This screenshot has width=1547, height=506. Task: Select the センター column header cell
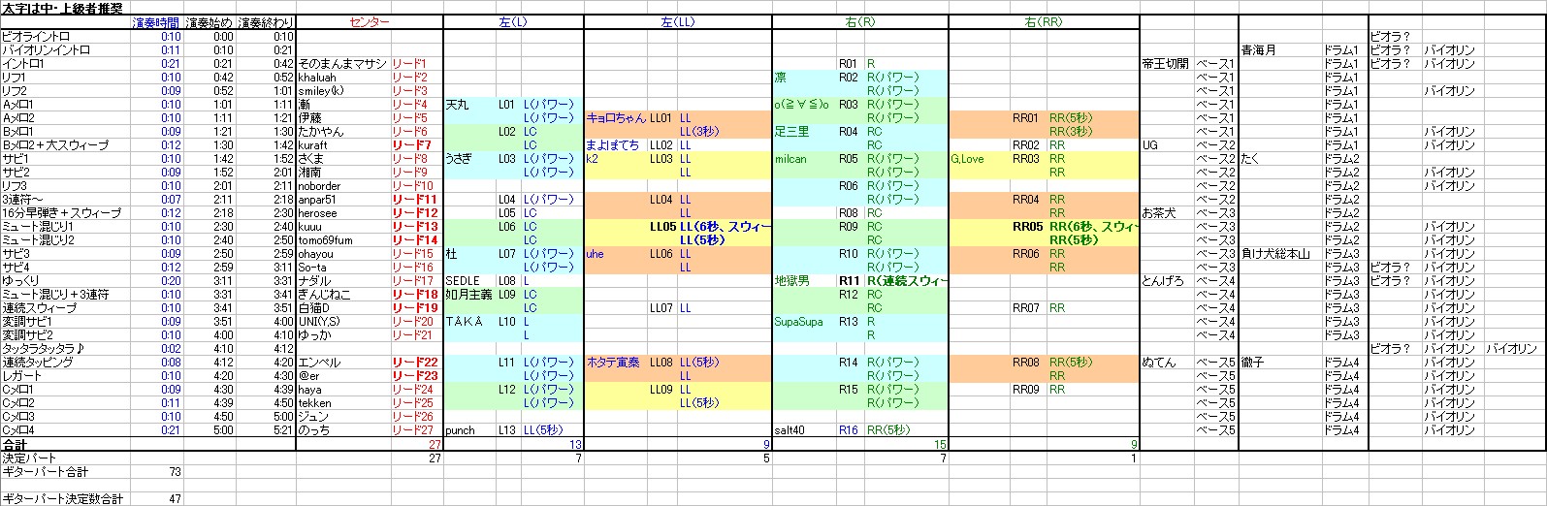pyautogui.click(x=369, y=22)
